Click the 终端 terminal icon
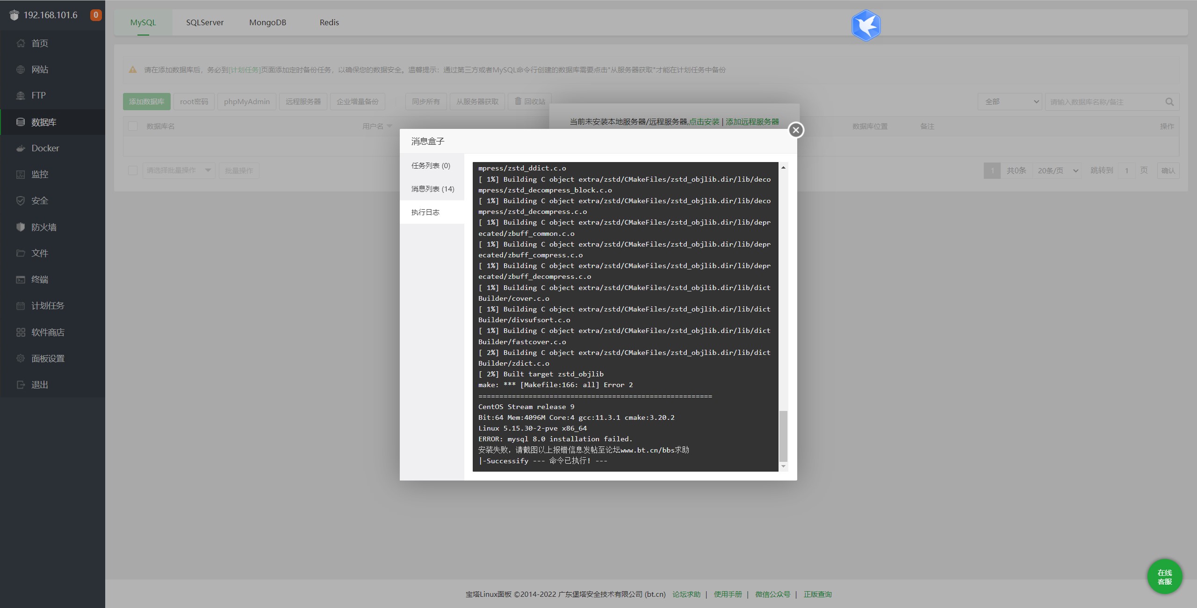 click(x=21, y=279)
